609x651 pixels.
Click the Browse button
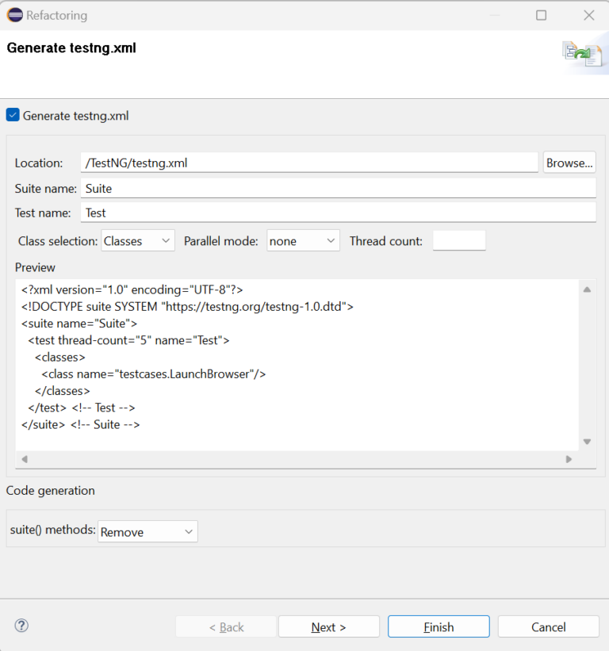569,163
